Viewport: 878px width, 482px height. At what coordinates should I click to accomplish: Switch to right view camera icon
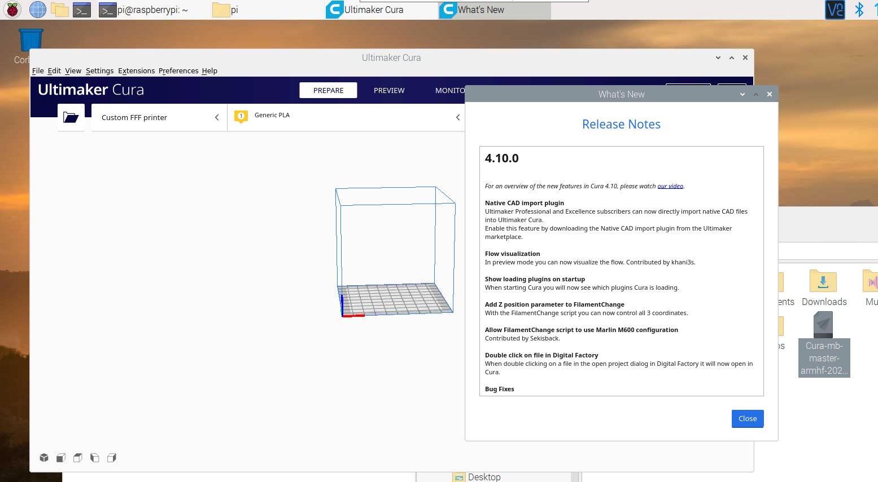pos(112,458)
